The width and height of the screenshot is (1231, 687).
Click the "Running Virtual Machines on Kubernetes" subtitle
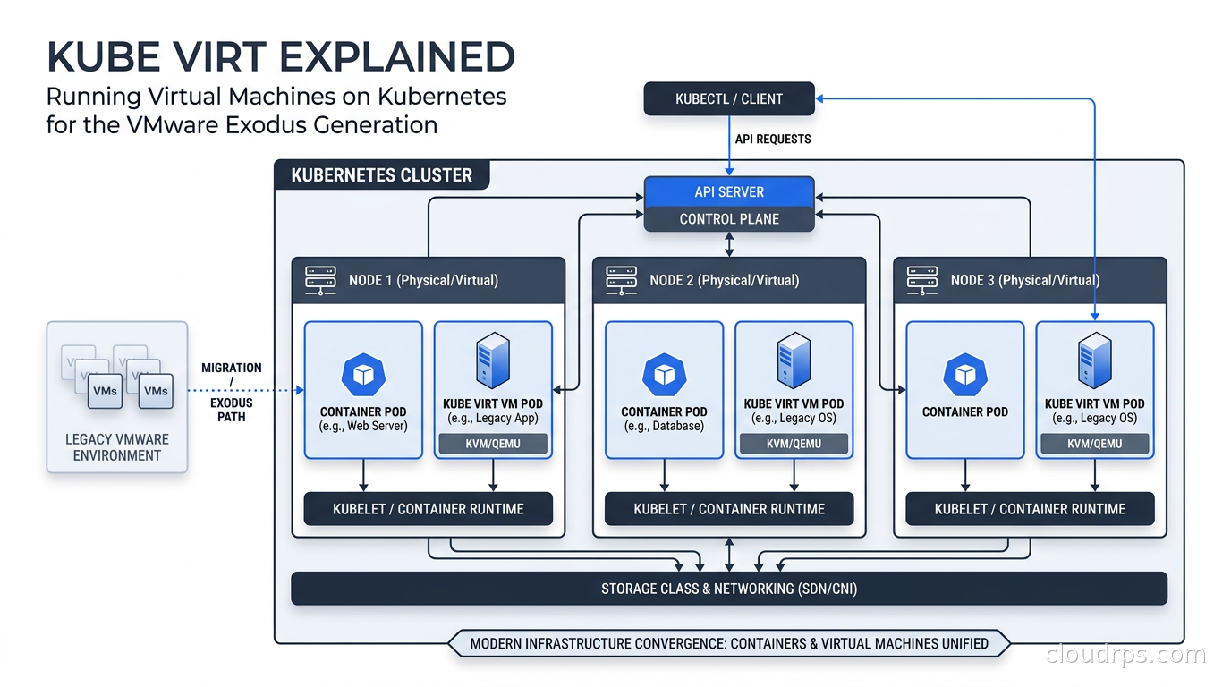click(x=276, y=96)
